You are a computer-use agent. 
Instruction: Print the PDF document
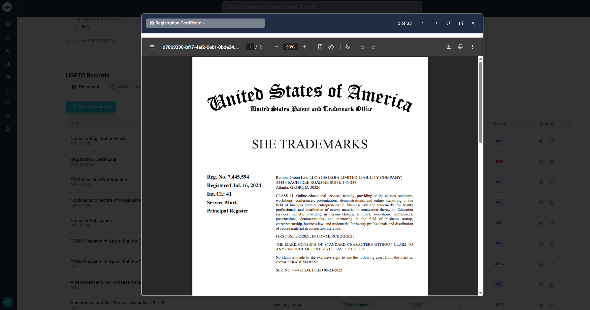pyautogui.click(x=461, y=47)
